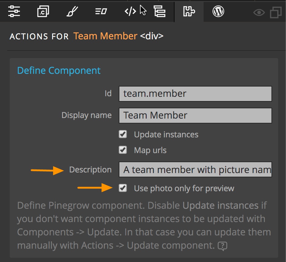The width and height of the screenshot is (286, 262).
Task: Click the Display name label
Action: (x=86, y=115)
